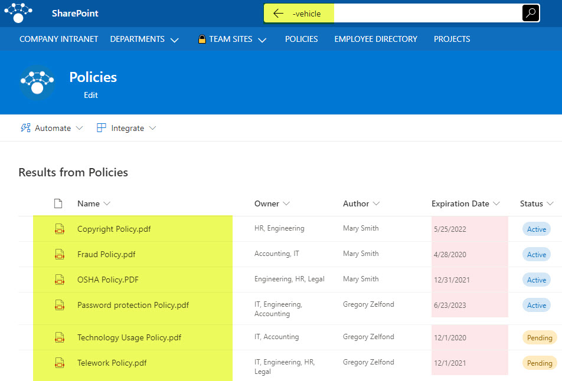Click the back arrow in the search box
This screenshot has height=381, width=562.
pyautogui.click(x=278, y=12)
